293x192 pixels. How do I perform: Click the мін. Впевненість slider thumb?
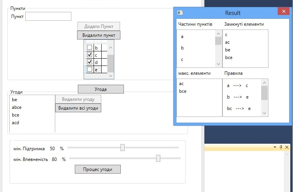click(x=158, y=158)
